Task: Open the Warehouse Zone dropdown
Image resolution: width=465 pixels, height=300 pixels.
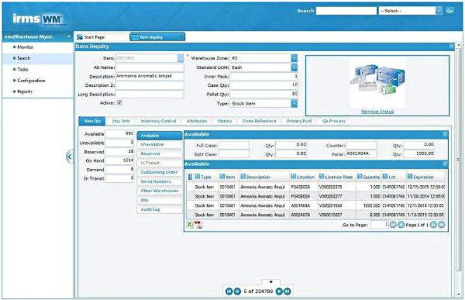Action: [294, 58]
